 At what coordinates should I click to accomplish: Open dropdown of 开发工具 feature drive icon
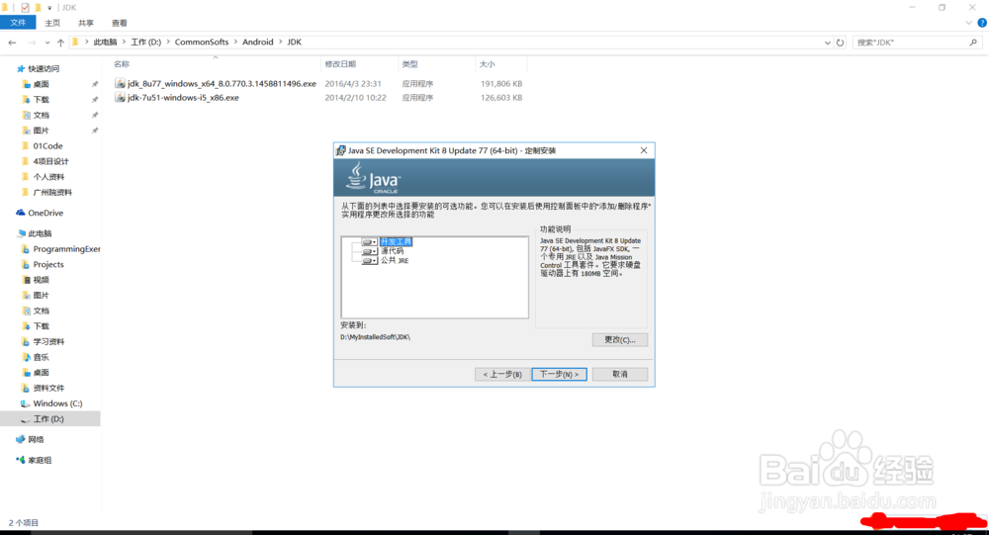tap(370, 241)
